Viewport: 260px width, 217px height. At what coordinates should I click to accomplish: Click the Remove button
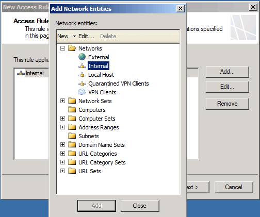tap(228, 104)
